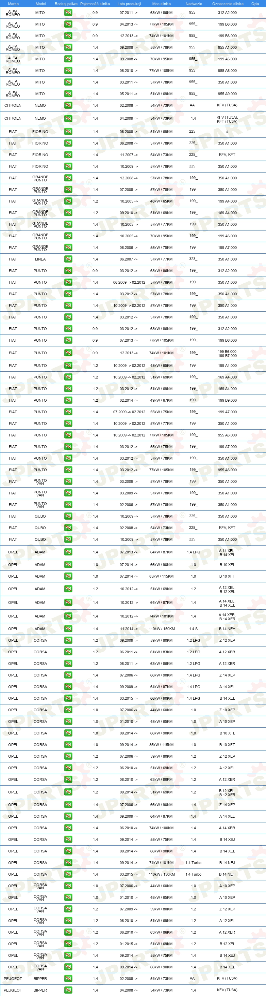
Task: Click fuel icon in Citroen Nemo 04.2009 row
Action: pos(68,118)
